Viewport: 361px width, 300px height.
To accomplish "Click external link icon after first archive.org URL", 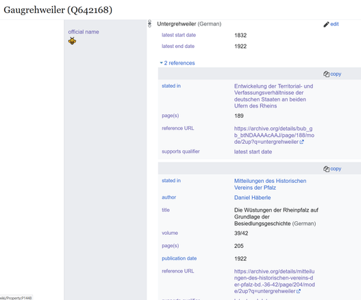I will tap(301, 142).
